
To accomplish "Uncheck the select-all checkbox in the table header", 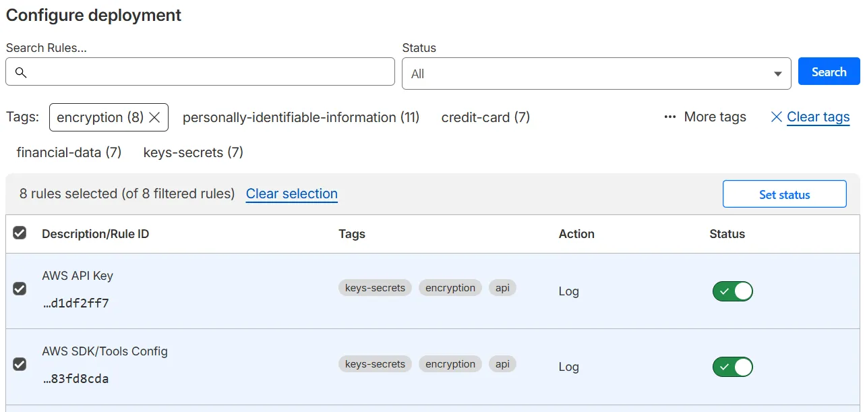I will pyautogui.click(x=20, y=233).
